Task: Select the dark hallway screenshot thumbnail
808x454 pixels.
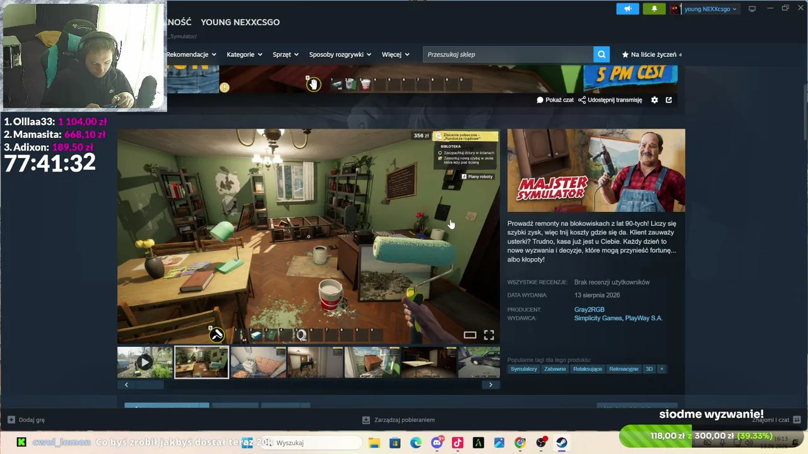Action: pos(315,362)
